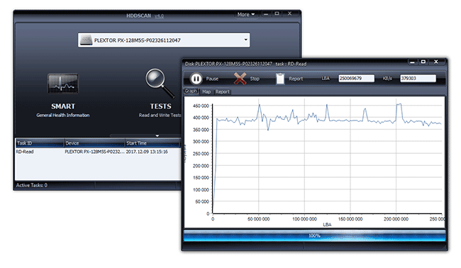Screen dimensions: 461x268
Task: Switch to the Report tab
Action: pyautogui.click(x=222, y=91)
